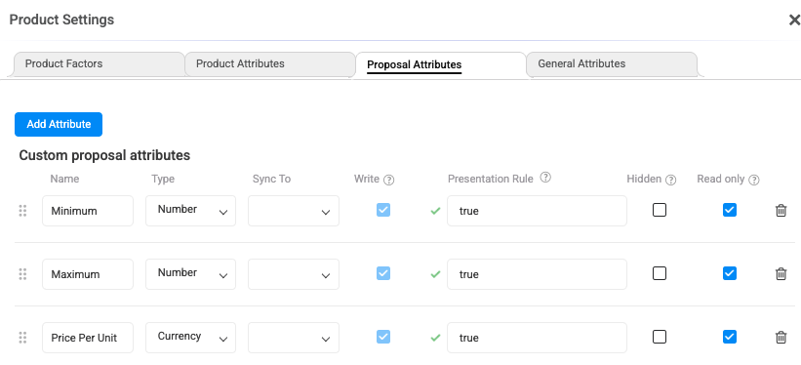Click drag handle of Price Per Unit row
This screenshot has width=801, height=365.
click(x=22, y=338)
